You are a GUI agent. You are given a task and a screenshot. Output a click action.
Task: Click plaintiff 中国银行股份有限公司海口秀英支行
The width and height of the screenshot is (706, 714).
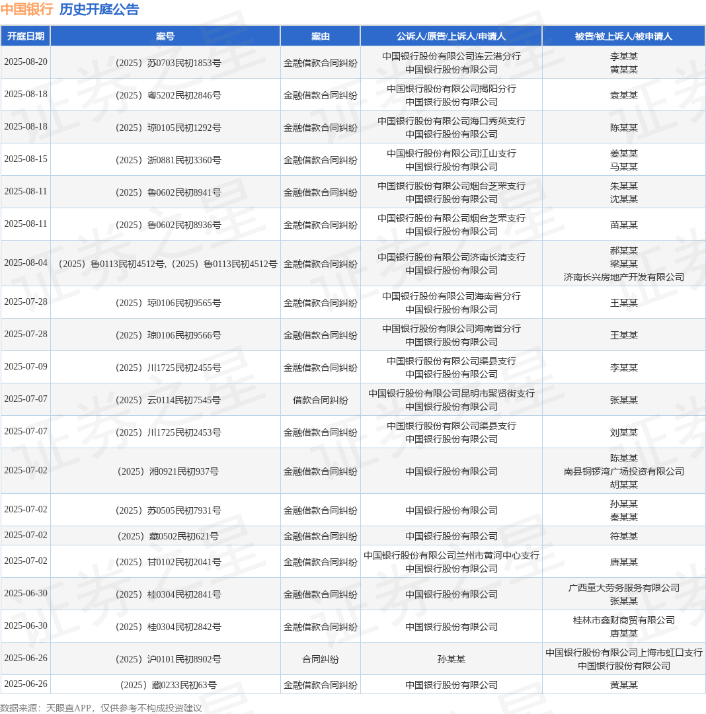[451, 121]
